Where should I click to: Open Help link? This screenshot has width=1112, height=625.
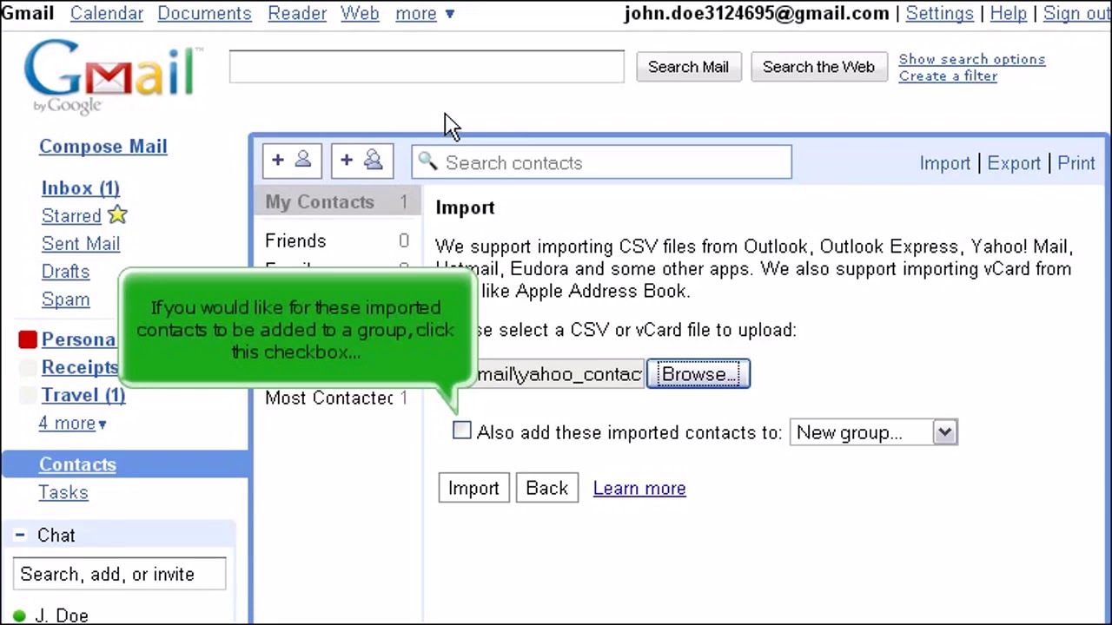coord(1008,14)
